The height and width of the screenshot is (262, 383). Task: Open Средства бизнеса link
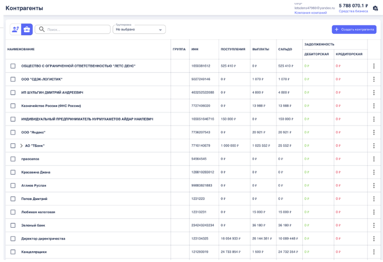click(353, 11)
